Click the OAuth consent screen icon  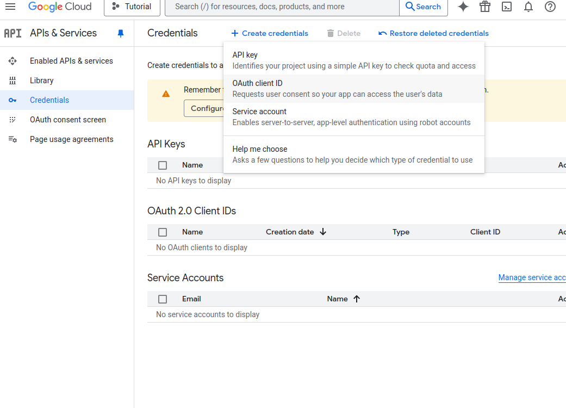click(13, 120)
